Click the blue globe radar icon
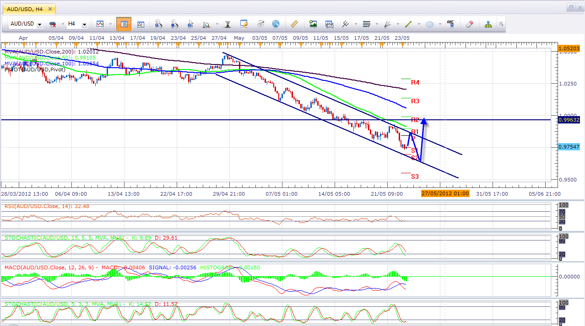The width and height of the screenshot is (585, 326). pyautogui.click(x=276, y=24)
